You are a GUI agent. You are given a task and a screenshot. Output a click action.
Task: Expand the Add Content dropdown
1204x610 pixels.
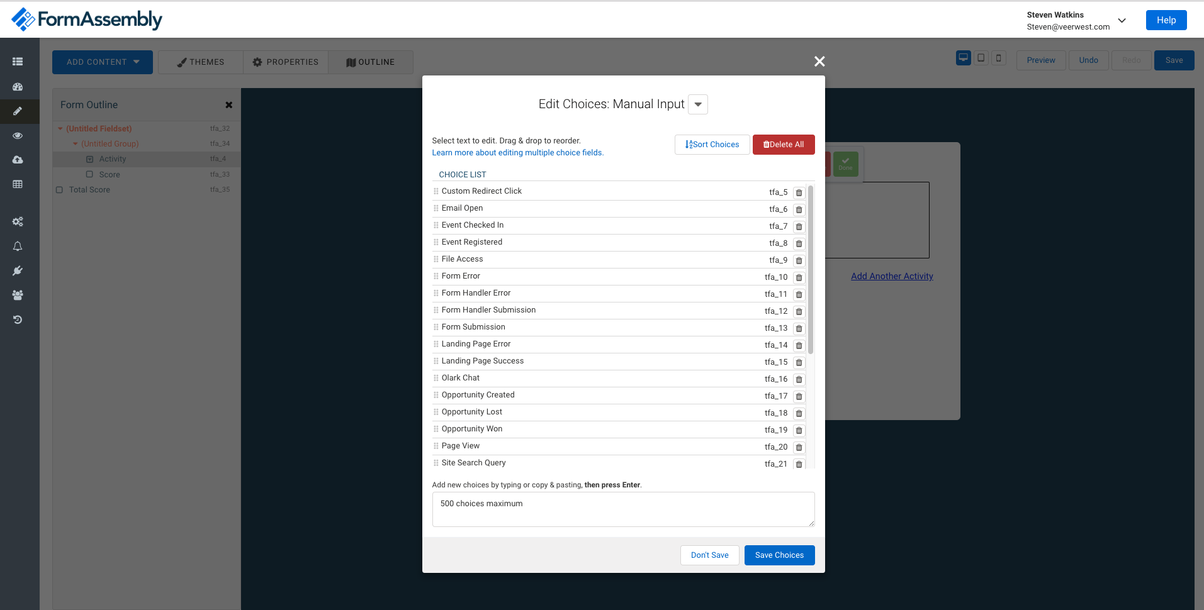click(103, 62)
